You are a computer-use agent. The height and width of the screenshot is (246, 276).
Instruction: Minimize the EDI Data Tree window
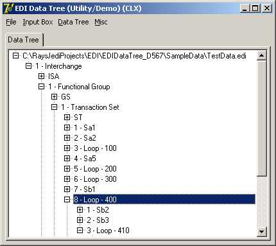pyautogui.click(x=244, y=8)
